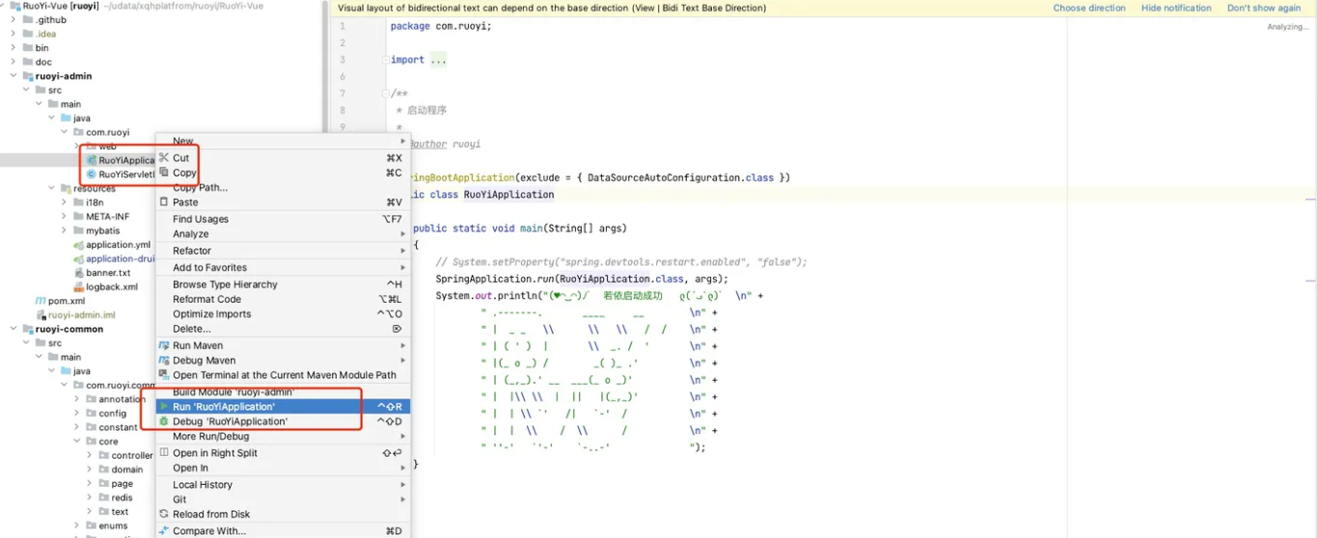
Task: Select Run 'RuoYiApplication'
Action: pos(283,407)
